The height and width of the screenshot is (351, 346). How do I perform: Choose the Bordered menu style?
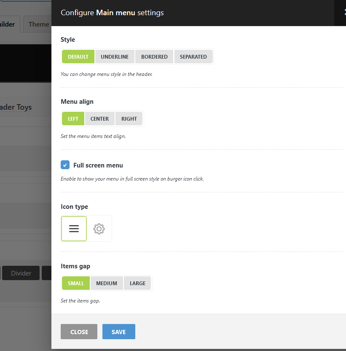(x=154, y=57)
